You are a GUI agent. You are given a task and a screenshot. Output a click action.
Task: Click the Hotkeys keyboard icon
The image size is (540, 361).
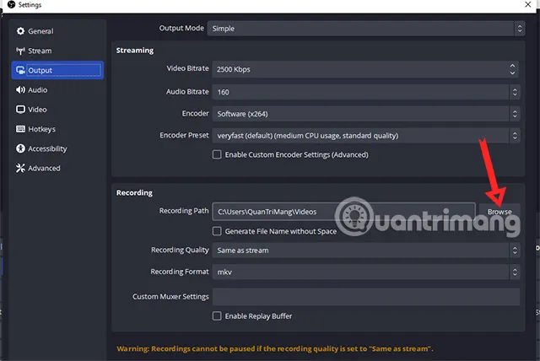[21, 129]
